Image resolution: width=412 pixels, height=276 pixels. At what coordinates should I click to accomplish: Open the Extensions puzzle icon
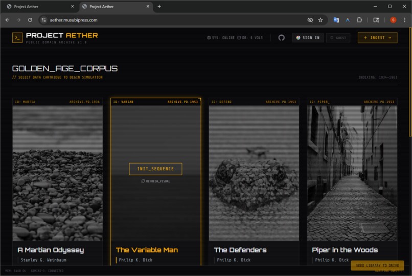[359, 20]
